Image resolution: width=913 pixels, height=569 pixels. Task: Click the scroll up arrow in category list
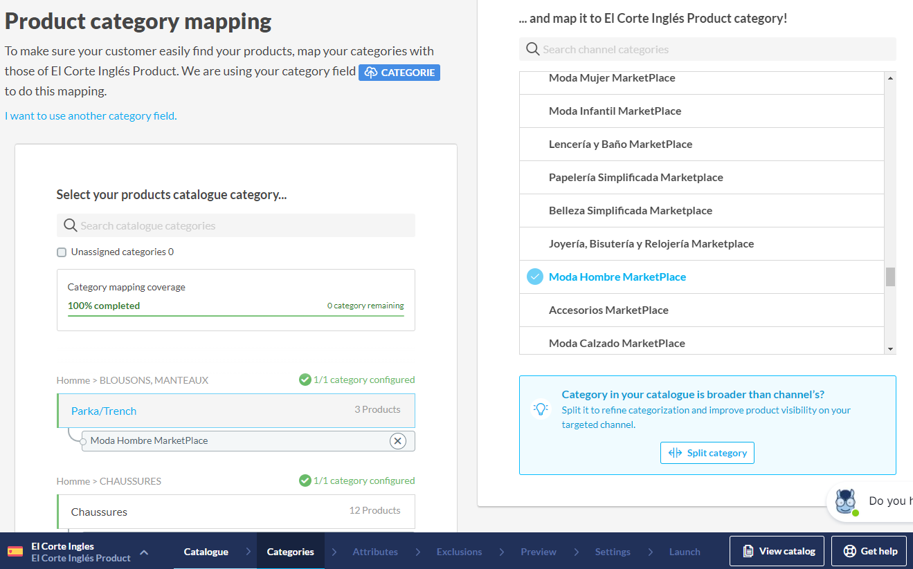click(890, 78)
